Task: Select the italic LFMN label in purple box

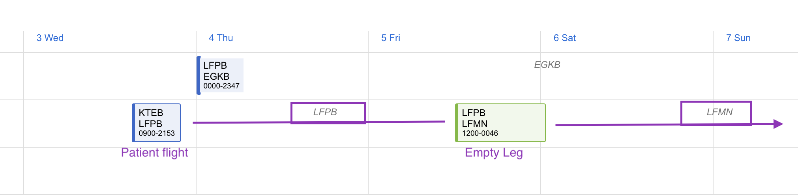Action: 719,112
